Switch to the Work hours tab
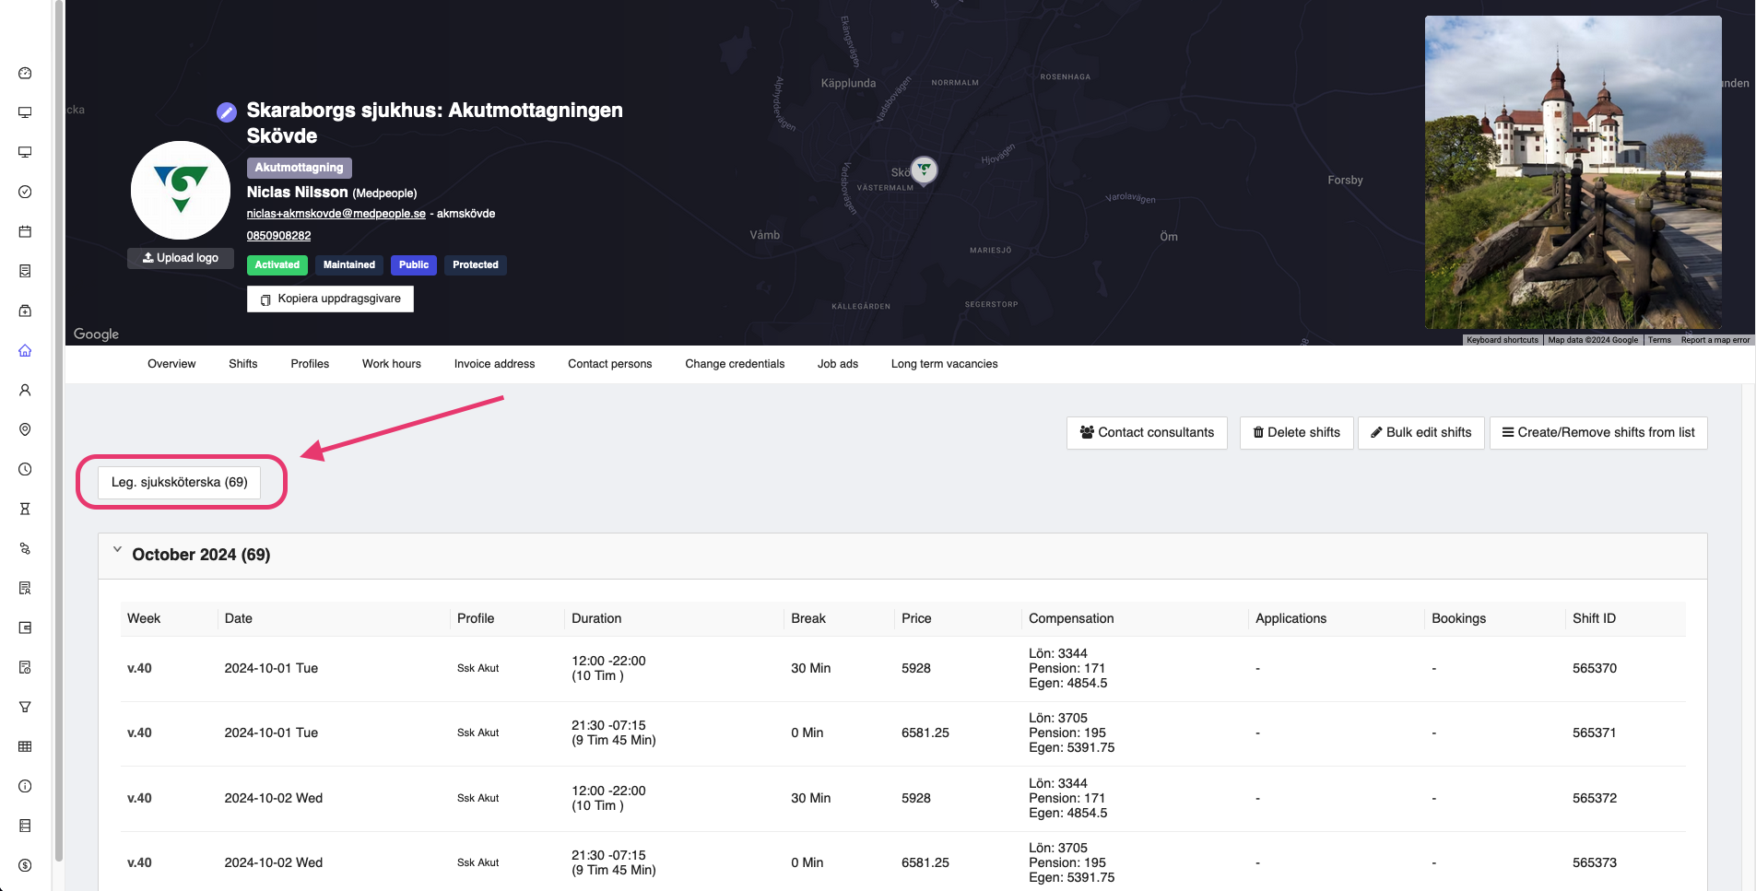This screenshot has height=891, width=1756. pos(391,364)
